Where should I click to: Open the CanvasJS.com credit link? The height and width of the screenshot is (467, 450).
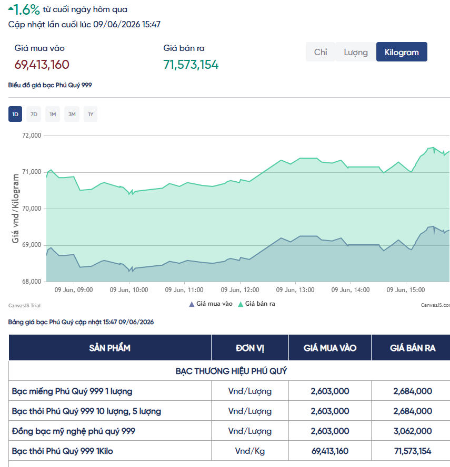point(435,305)
